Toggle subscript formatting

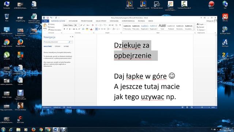point(76,29)
